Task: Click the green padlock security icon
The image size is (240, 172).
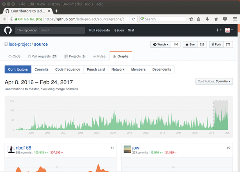Action: click(x=16, y=19)
